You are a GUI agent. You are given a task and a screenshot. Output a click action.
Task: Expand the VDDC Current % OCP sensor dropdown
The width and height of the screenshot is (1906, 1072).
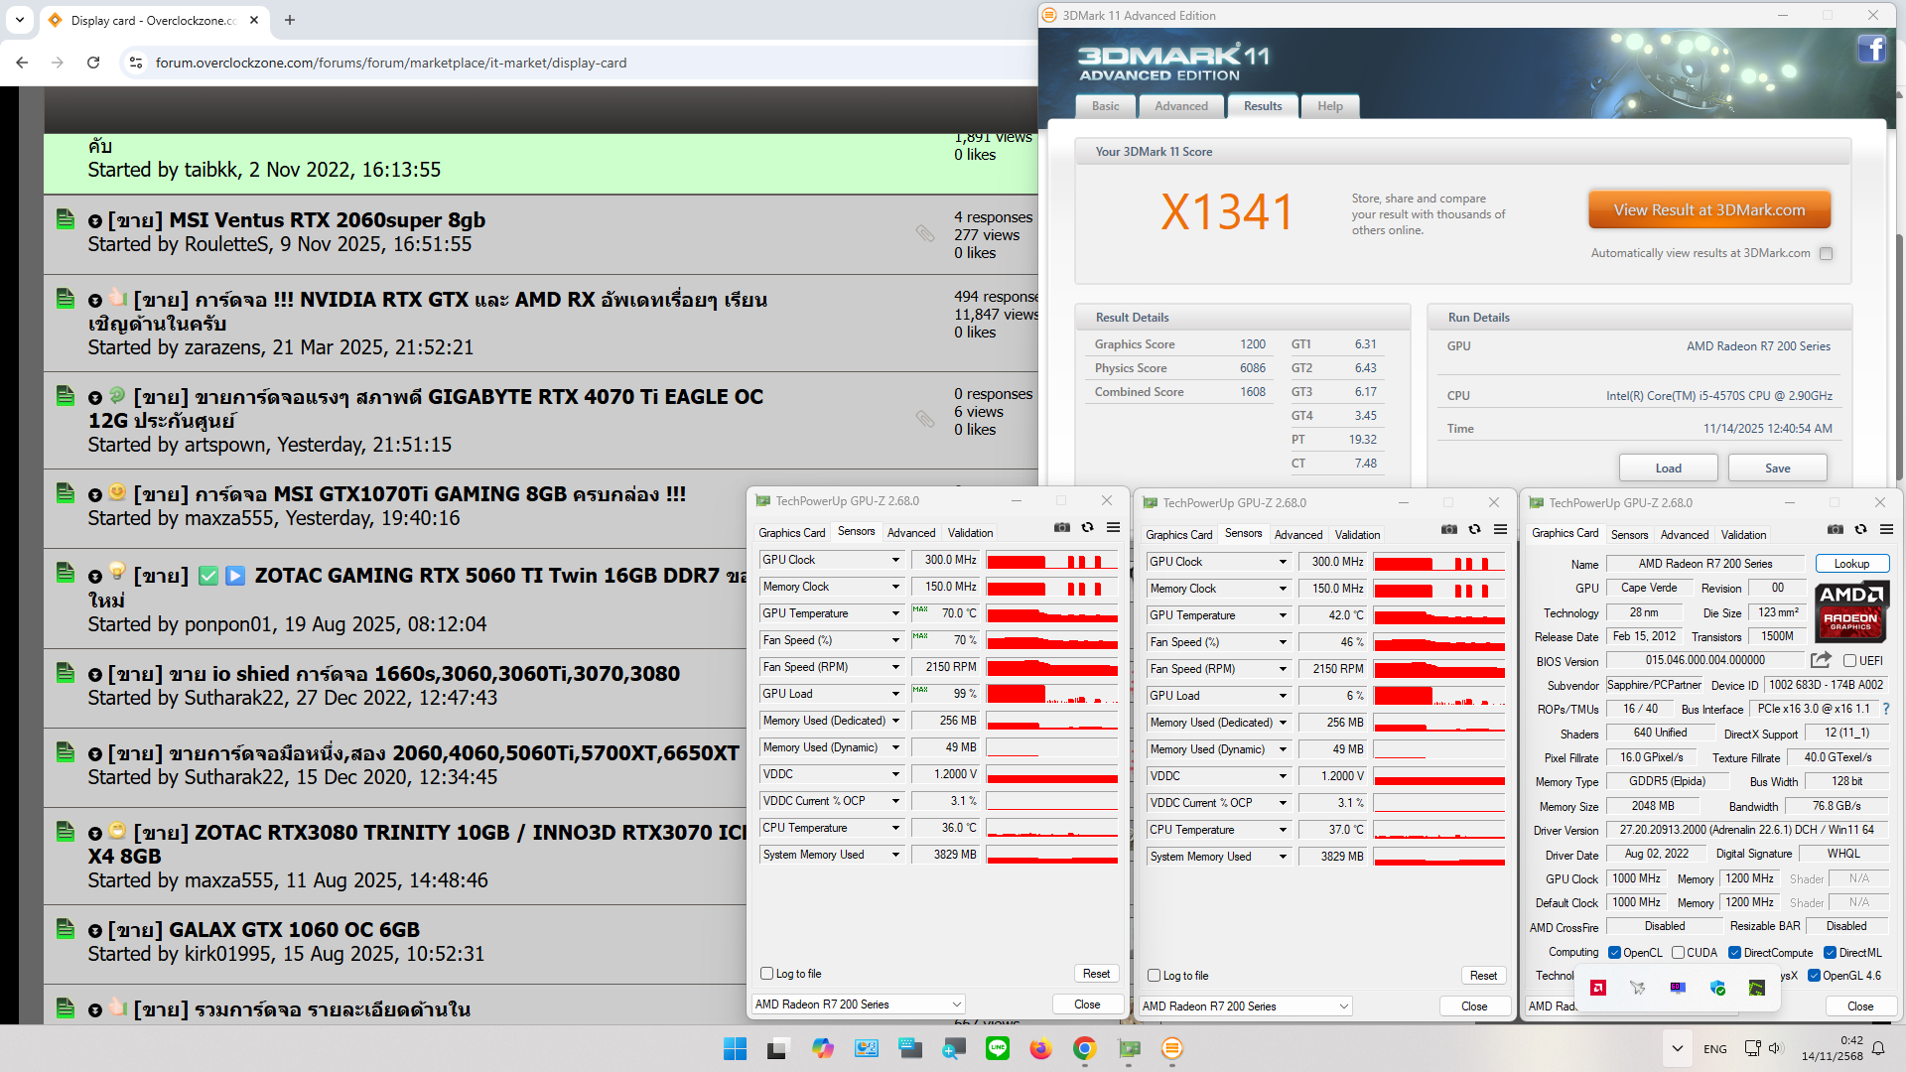point(894,801)
